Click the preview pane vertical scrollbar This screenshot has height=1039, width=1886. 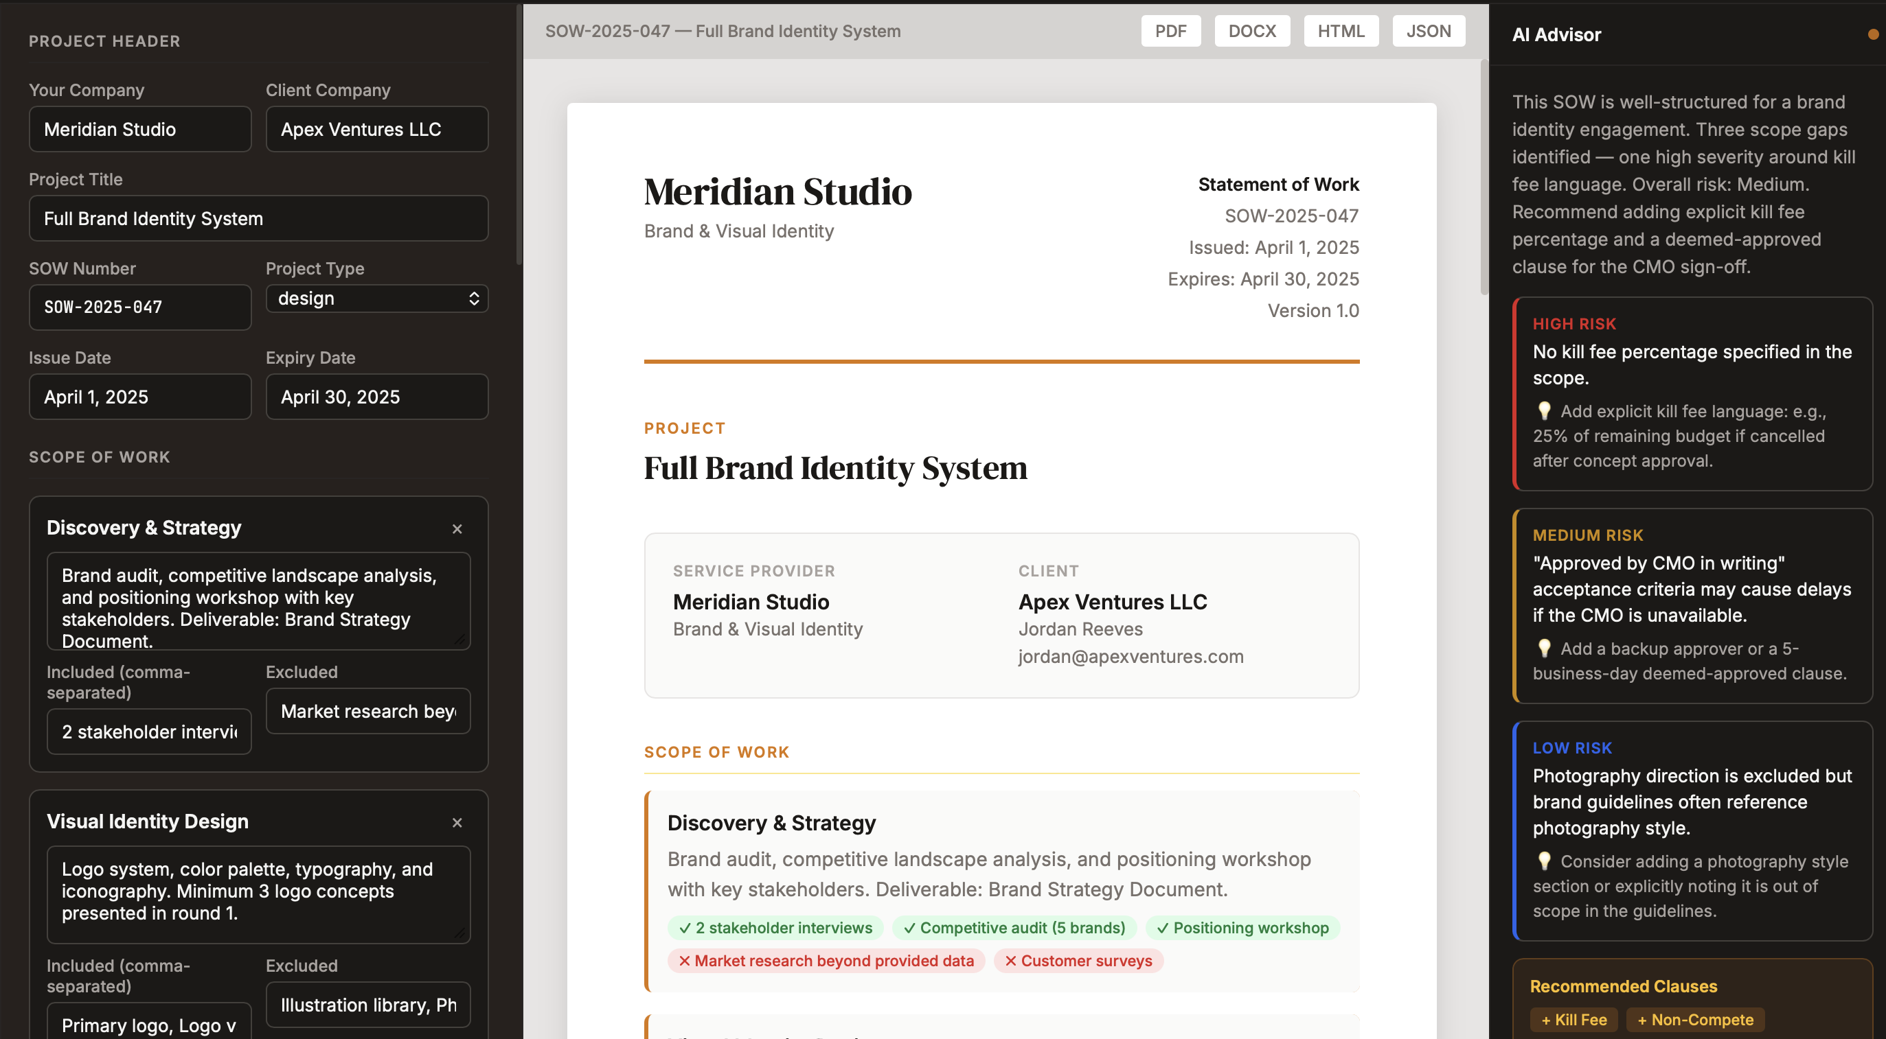click(x=1484, y=176)
